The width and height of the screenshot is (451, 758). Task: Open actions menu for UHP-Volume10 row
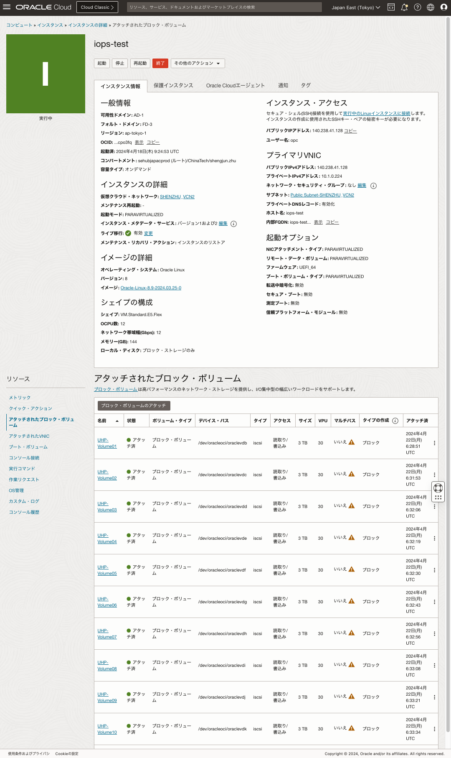point(434,729)
